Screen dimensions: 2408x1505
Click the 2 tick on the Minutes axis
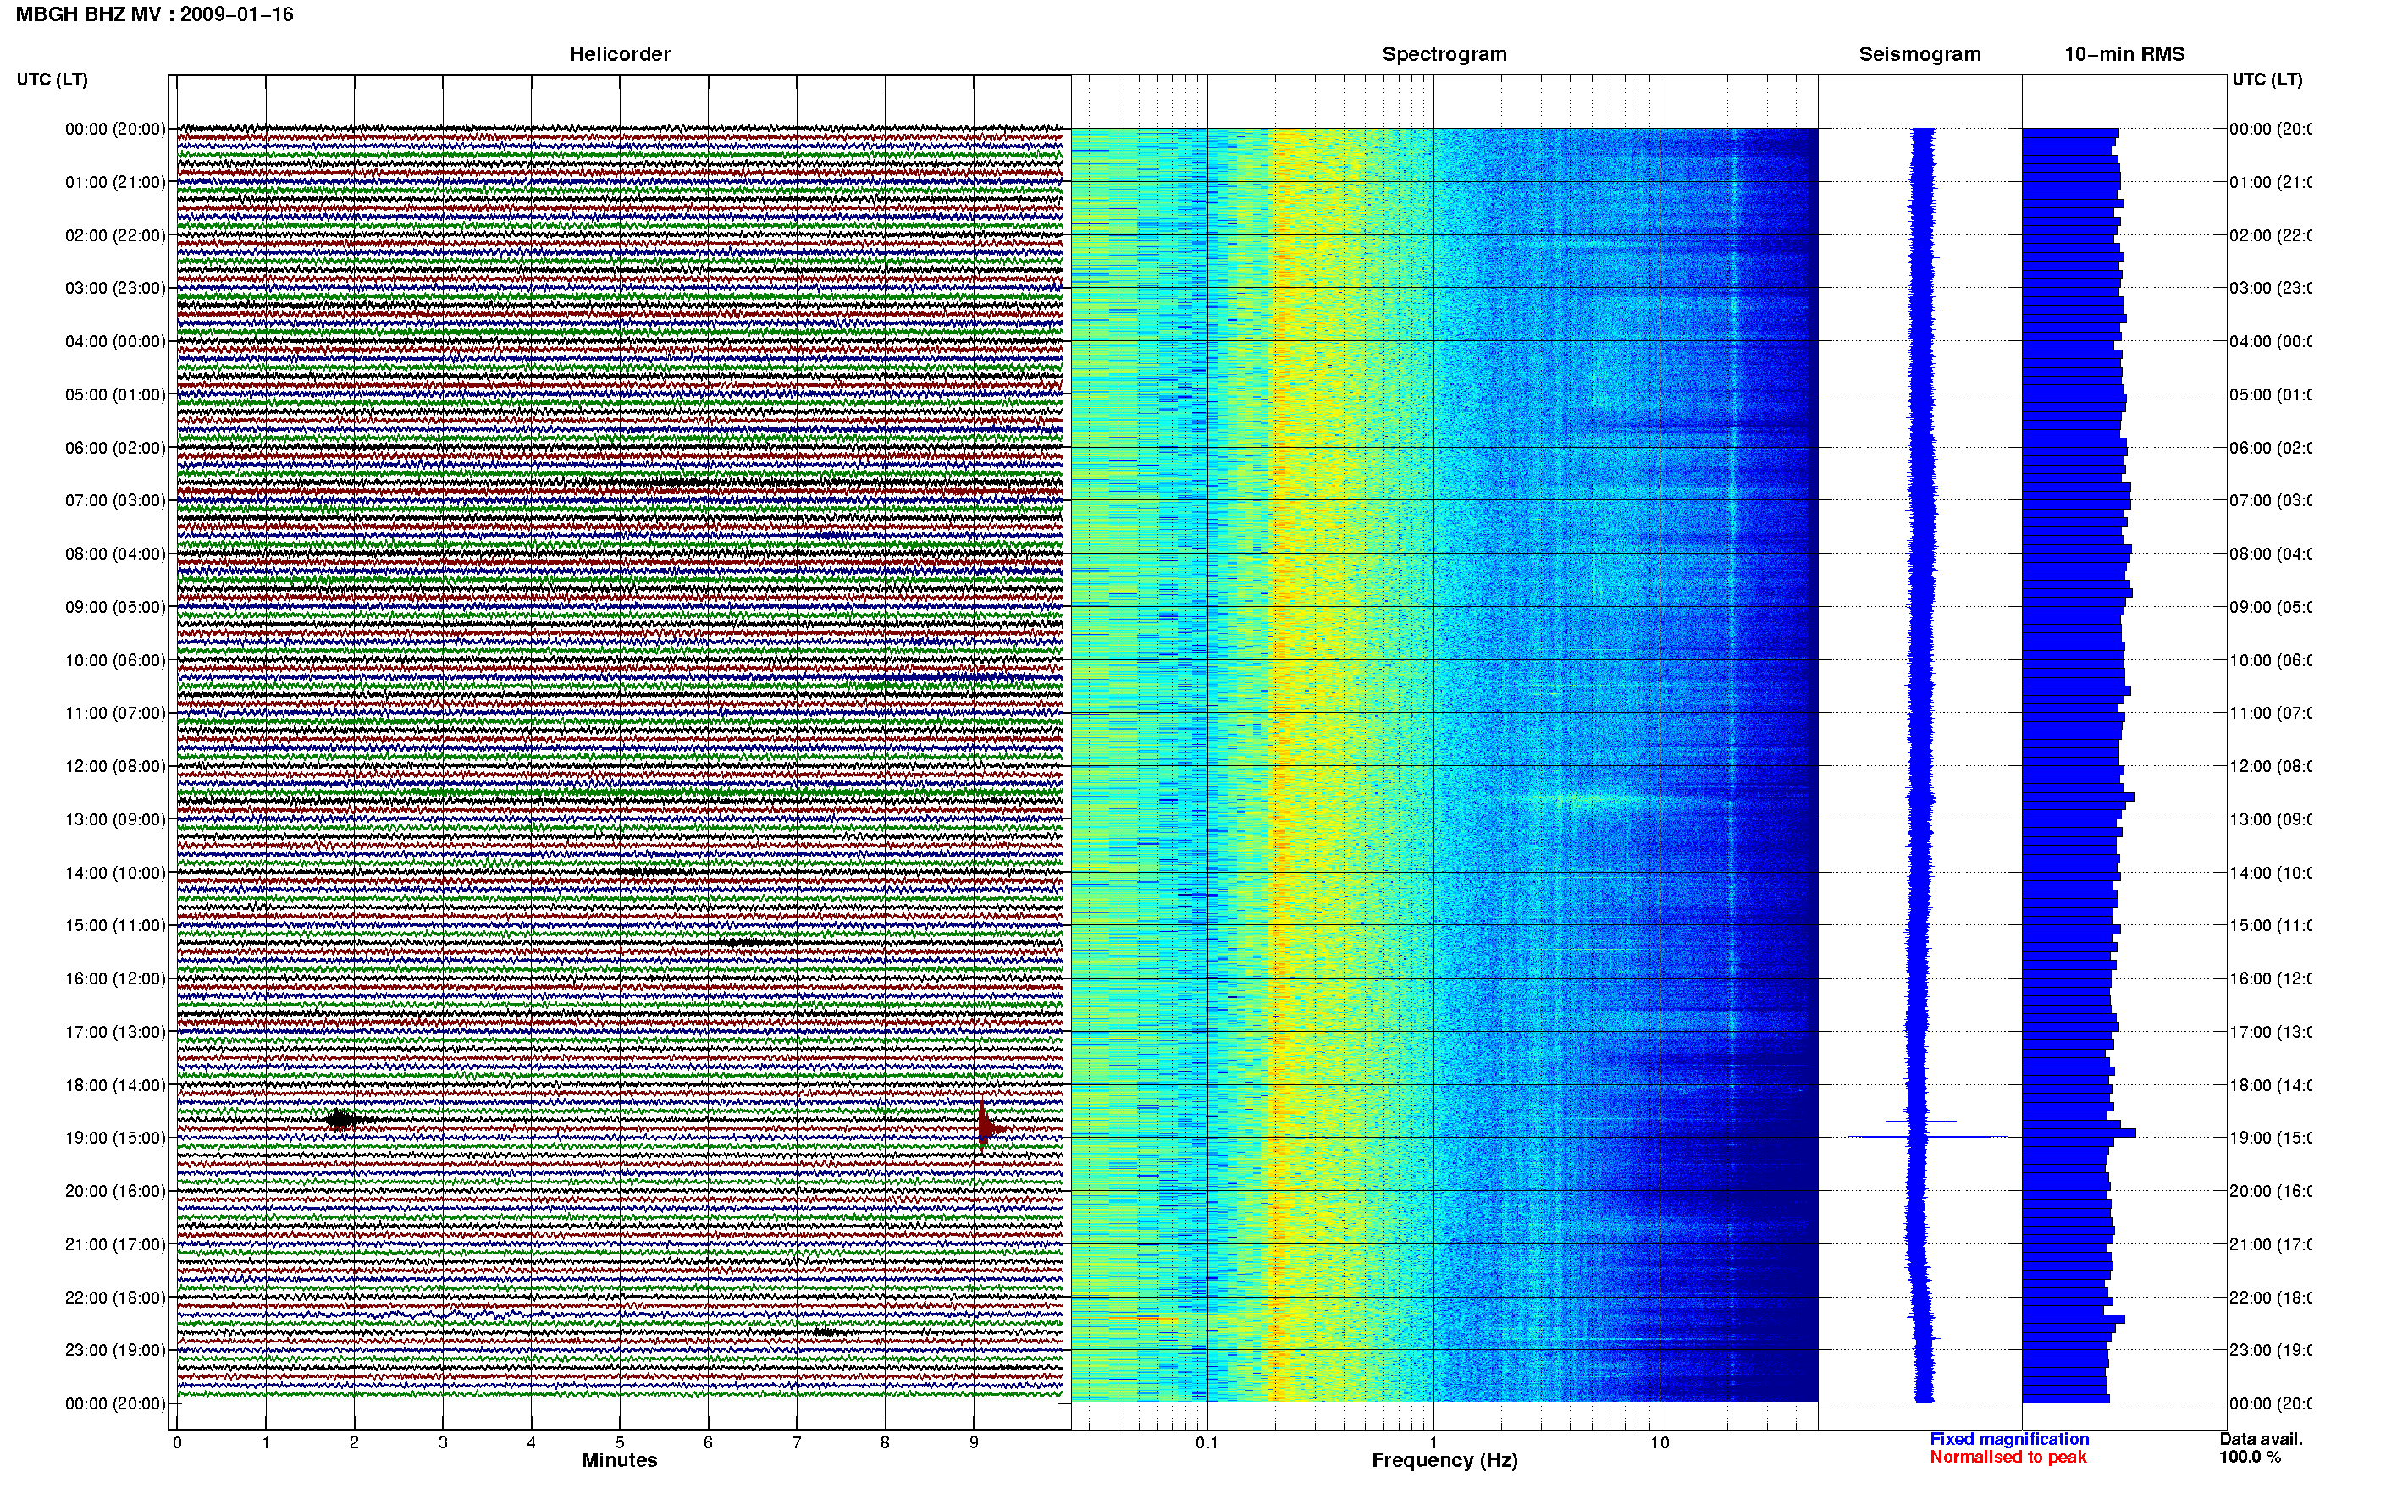tap(355, 1443)
